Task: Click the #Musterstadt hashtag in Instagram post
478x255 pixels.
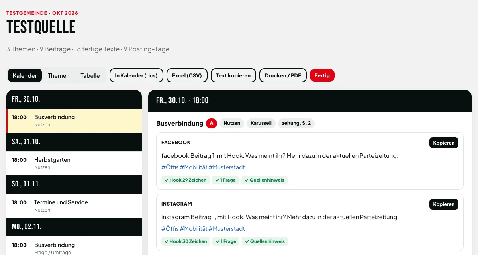Action: tap(227, 229)
